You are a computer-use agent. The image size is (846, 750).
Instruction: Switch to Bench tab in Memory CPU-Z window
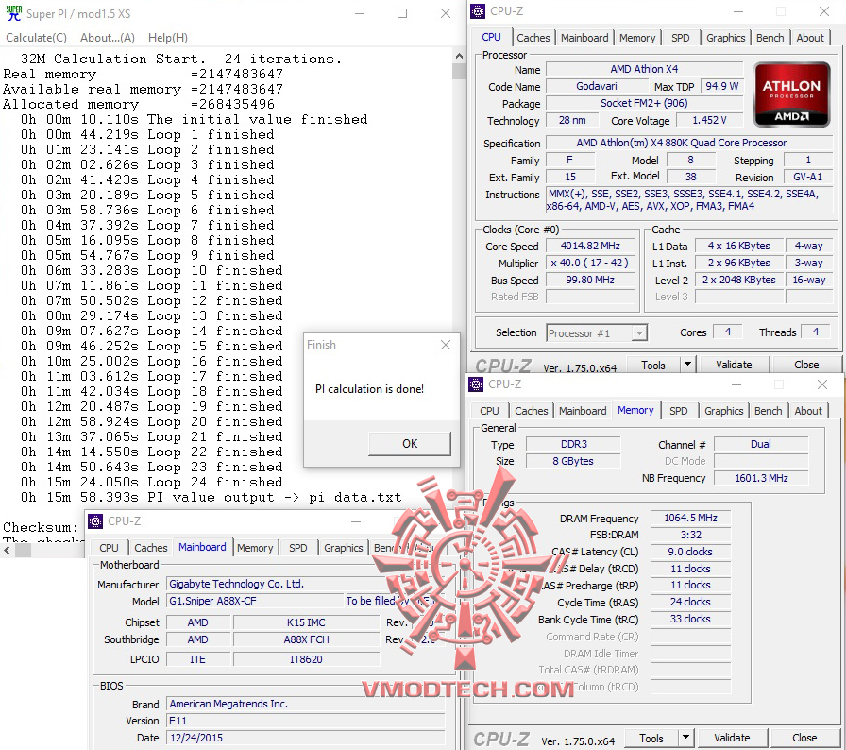tap(769, 411)
